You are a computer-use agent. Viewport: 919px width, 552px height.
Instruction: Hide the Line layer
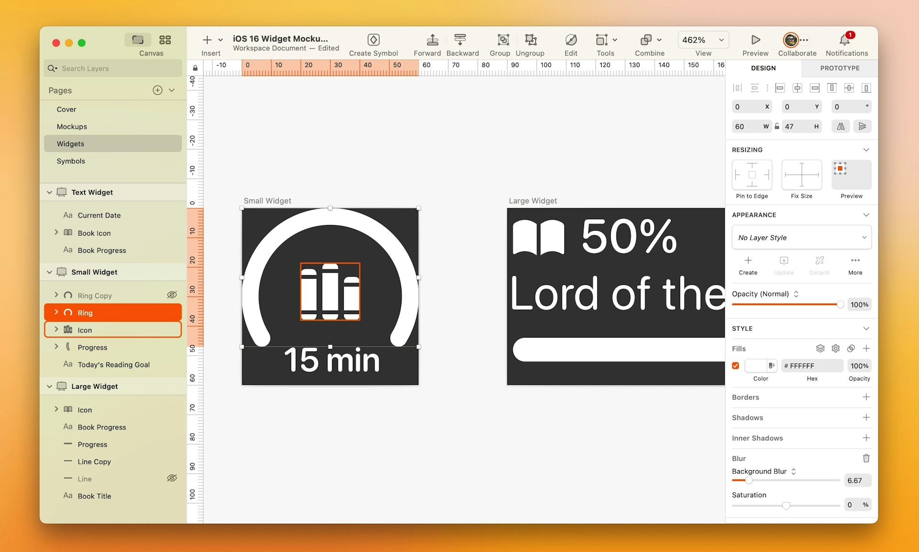[172, 478]
